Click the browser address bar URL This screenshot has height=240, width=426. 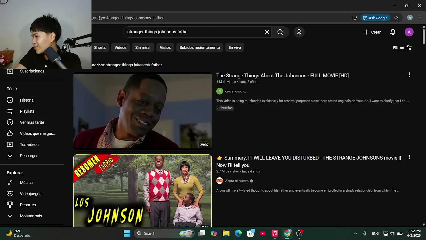click(128, 18)
